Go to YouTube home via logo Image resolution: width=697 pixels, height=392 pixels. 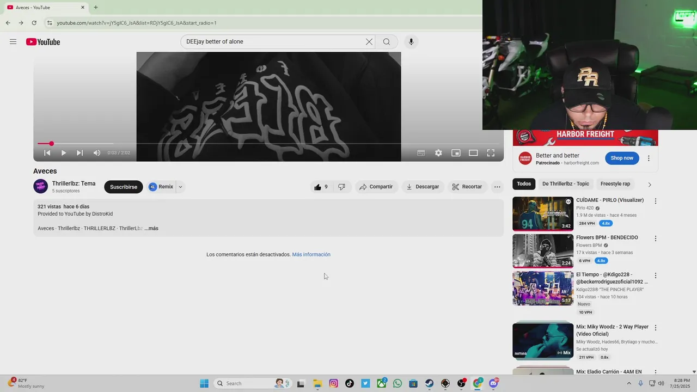(x=43, y=42)
